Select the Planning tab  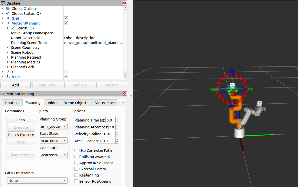click(x=33, y=102)
